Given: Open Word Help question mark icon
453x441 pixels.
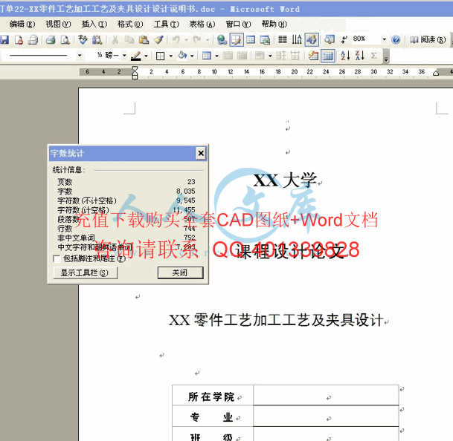Looking at the screenshot, I should coord(396,40).
